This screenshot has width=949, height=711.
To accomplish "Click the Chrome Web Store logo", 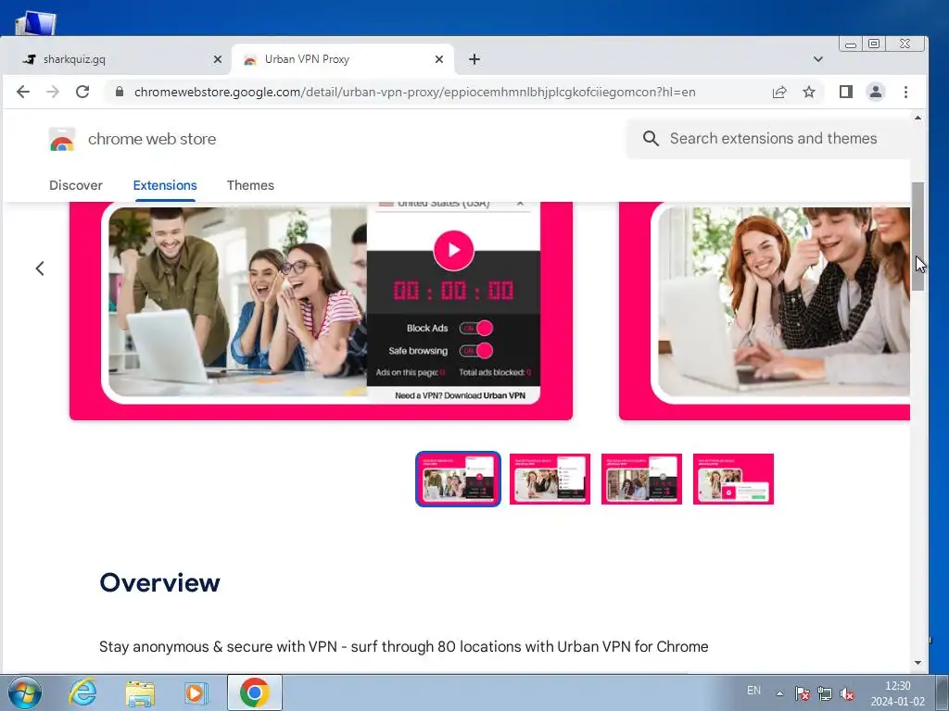I will click(62, 139).
